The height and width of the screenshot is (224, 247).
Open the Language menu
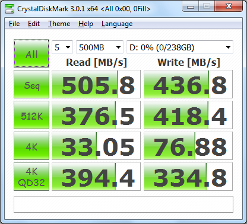117,24
